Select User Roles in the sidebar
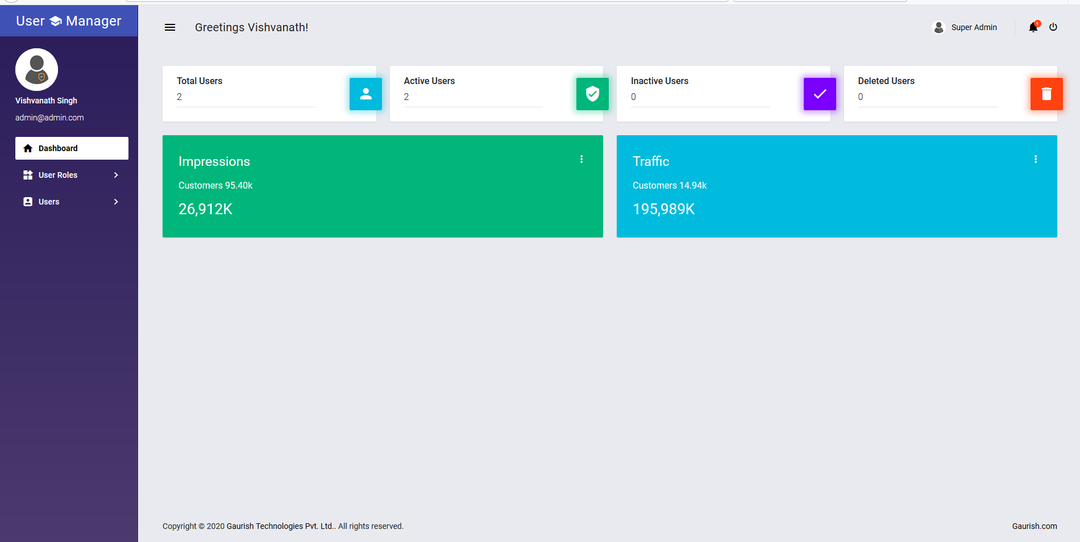The height and width of the screenshot is (542, 1080). (59, 175)
